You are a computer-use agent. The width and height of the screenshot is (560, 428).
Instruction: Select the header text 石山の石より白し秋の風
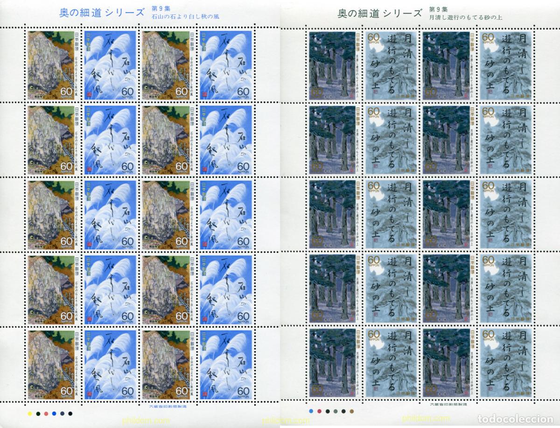coord(185,16)
